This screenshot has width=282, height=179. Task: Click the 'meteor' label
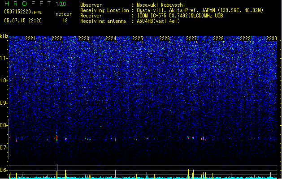click(x=64, y=14)
